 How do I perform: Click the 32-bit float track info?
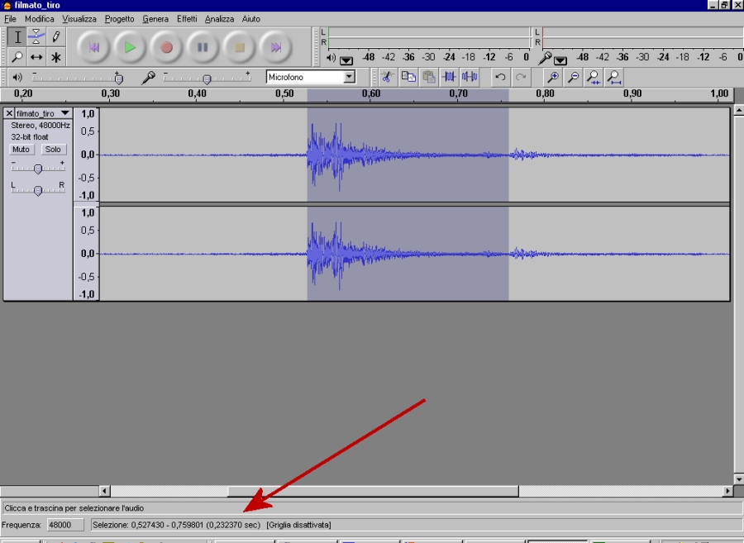point(30,136)
